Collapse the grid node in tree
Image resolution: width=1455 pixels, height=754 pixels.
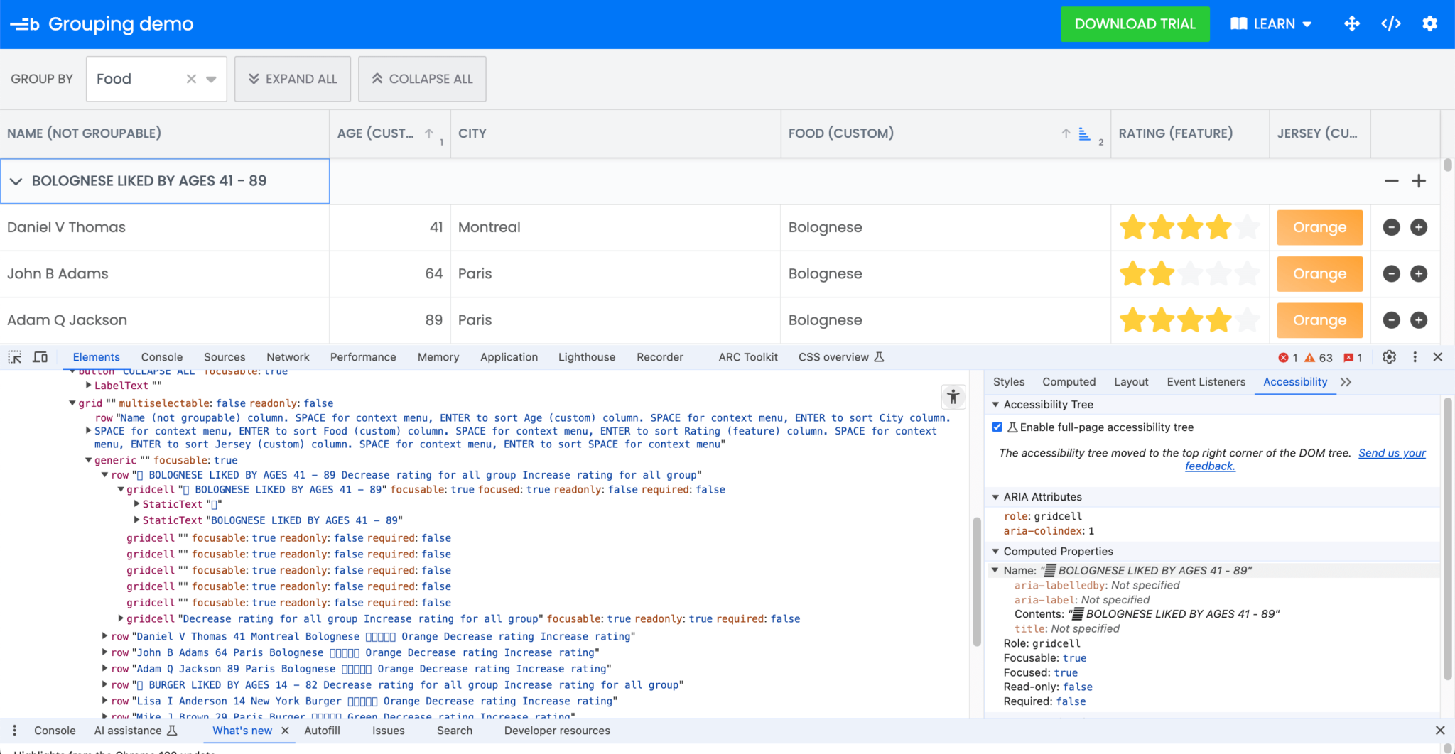click(72, 403)
